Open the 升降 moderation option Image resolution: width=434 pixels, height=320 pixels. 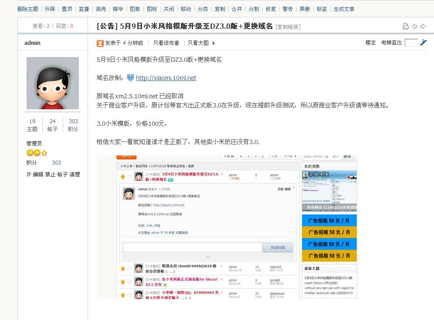[x=50, y=9]
